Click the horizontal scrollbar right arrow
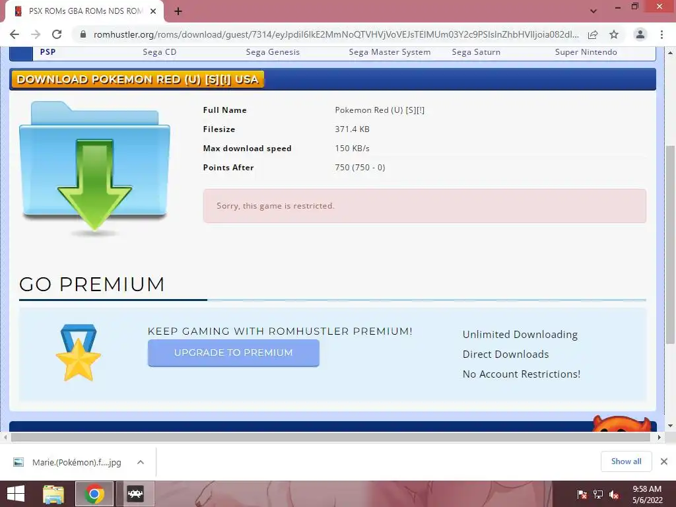 (659, 437)
